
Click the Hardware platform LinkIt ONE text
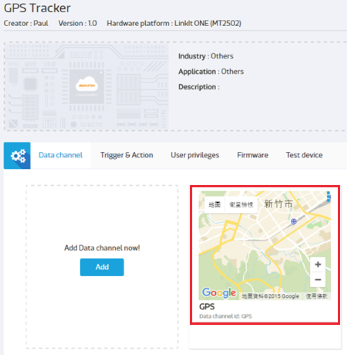[174, 23]
